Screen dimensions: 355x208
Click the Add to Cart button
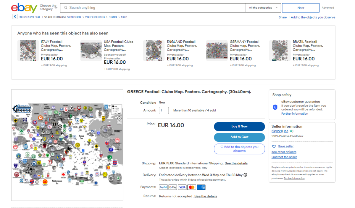tap(239, 137)
